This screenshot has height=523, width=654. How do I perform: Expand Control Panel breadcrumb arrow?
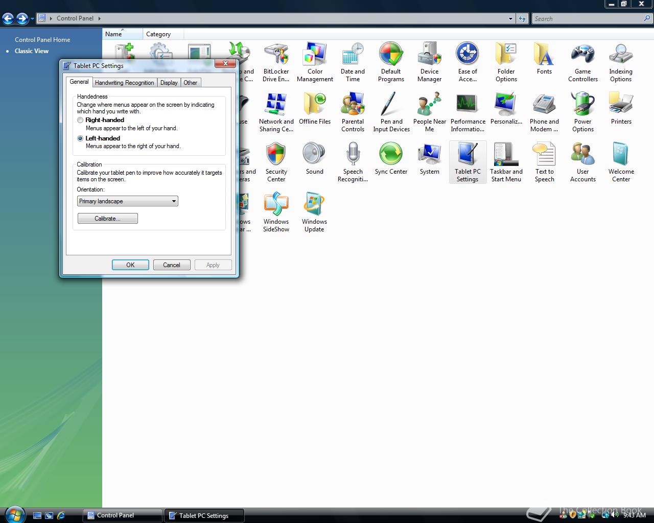(99, 18)
